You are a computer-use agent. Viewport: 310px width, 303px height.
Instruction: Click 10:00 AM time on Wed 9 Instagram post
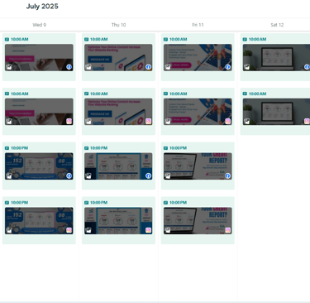(20, 94)
